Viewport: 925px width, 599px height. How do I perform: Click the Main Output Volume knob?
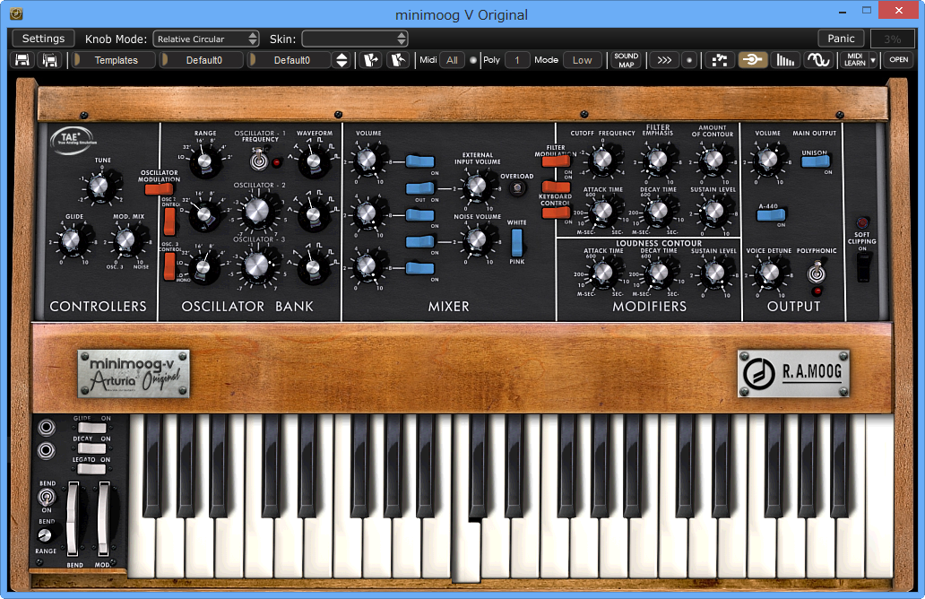point(767,160)
